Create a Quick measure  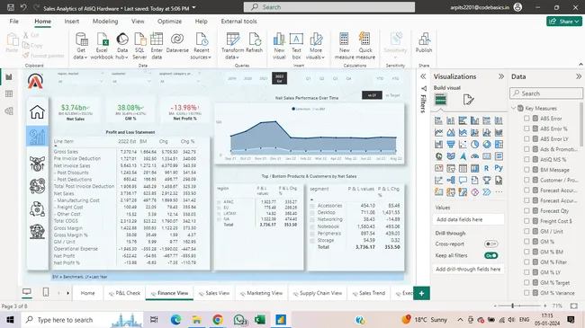point(365,46)
